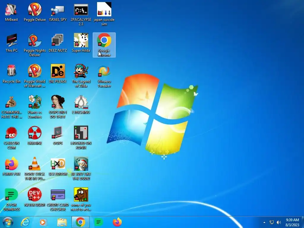The image size is (304, 228).
Task: Open File Explorer from the taskbar
Action: click(62, 222)
